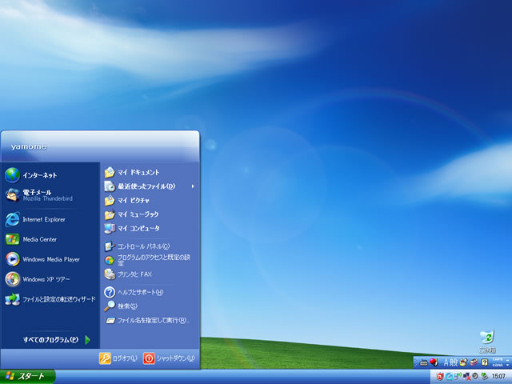The image size is (512, 384).
Task: Expand すべてのプログラム list
Action: coord(57,339)
